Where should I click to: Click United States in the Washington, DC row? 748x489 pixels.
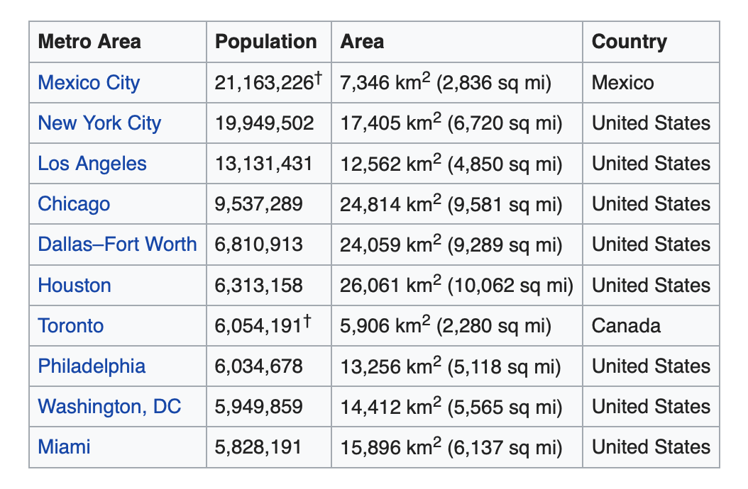[x=651, y=407]
